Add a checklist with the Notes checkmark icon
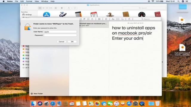The width and height of the screenshot is (191, 107). pyautogui.click(x=106, y=19)
